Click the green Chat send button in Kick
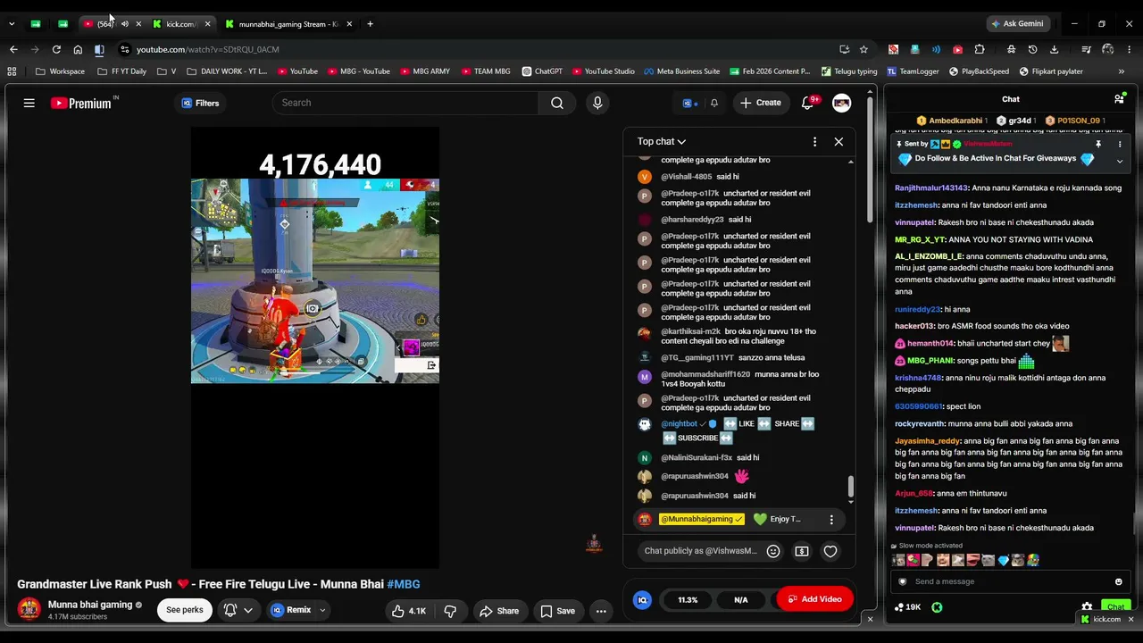The image size is (1143, 643). click(x=1114, y=607)
